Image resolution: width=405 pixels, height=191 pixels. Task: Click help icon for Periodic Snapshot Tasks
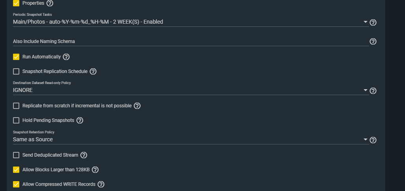pyautogui.click(x=373, y=22)
